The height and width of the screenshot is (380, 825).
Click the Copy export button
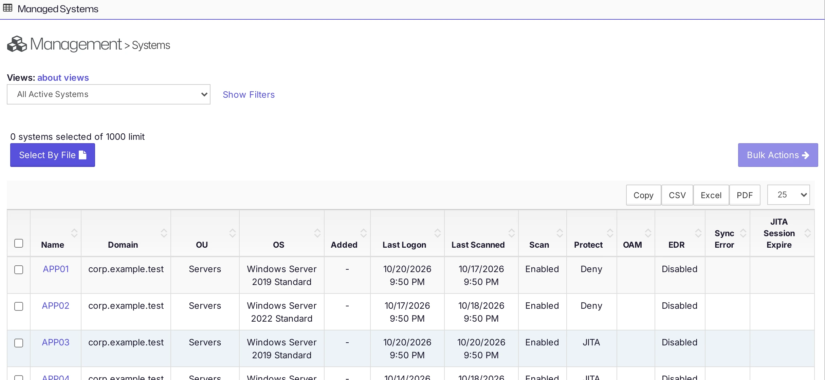pos(643,195)
